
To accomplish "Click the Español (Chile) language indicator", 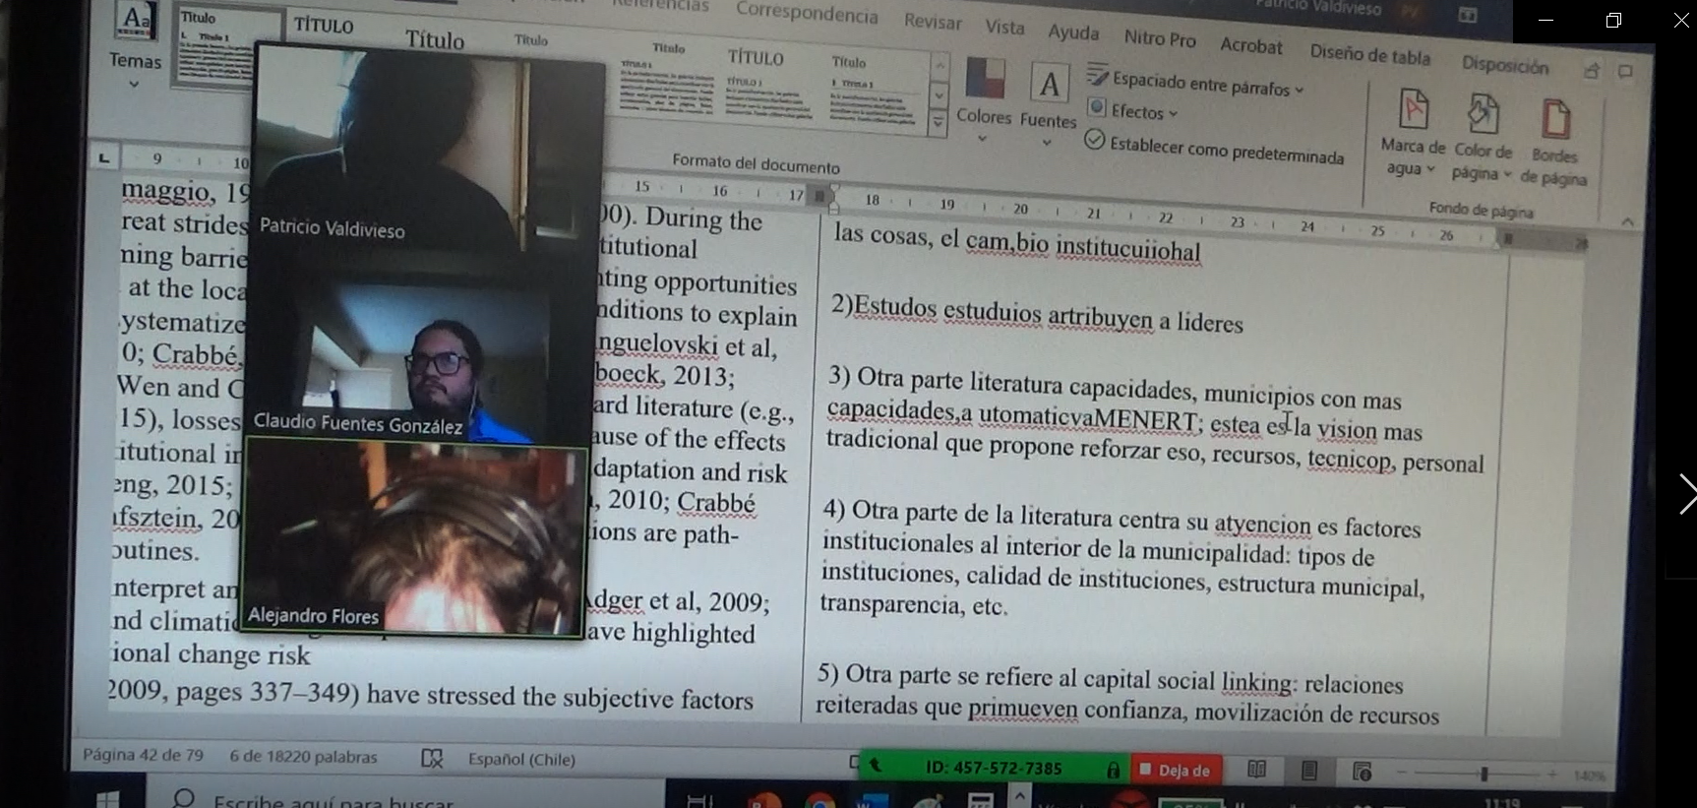I will click(x=521, y=759).
